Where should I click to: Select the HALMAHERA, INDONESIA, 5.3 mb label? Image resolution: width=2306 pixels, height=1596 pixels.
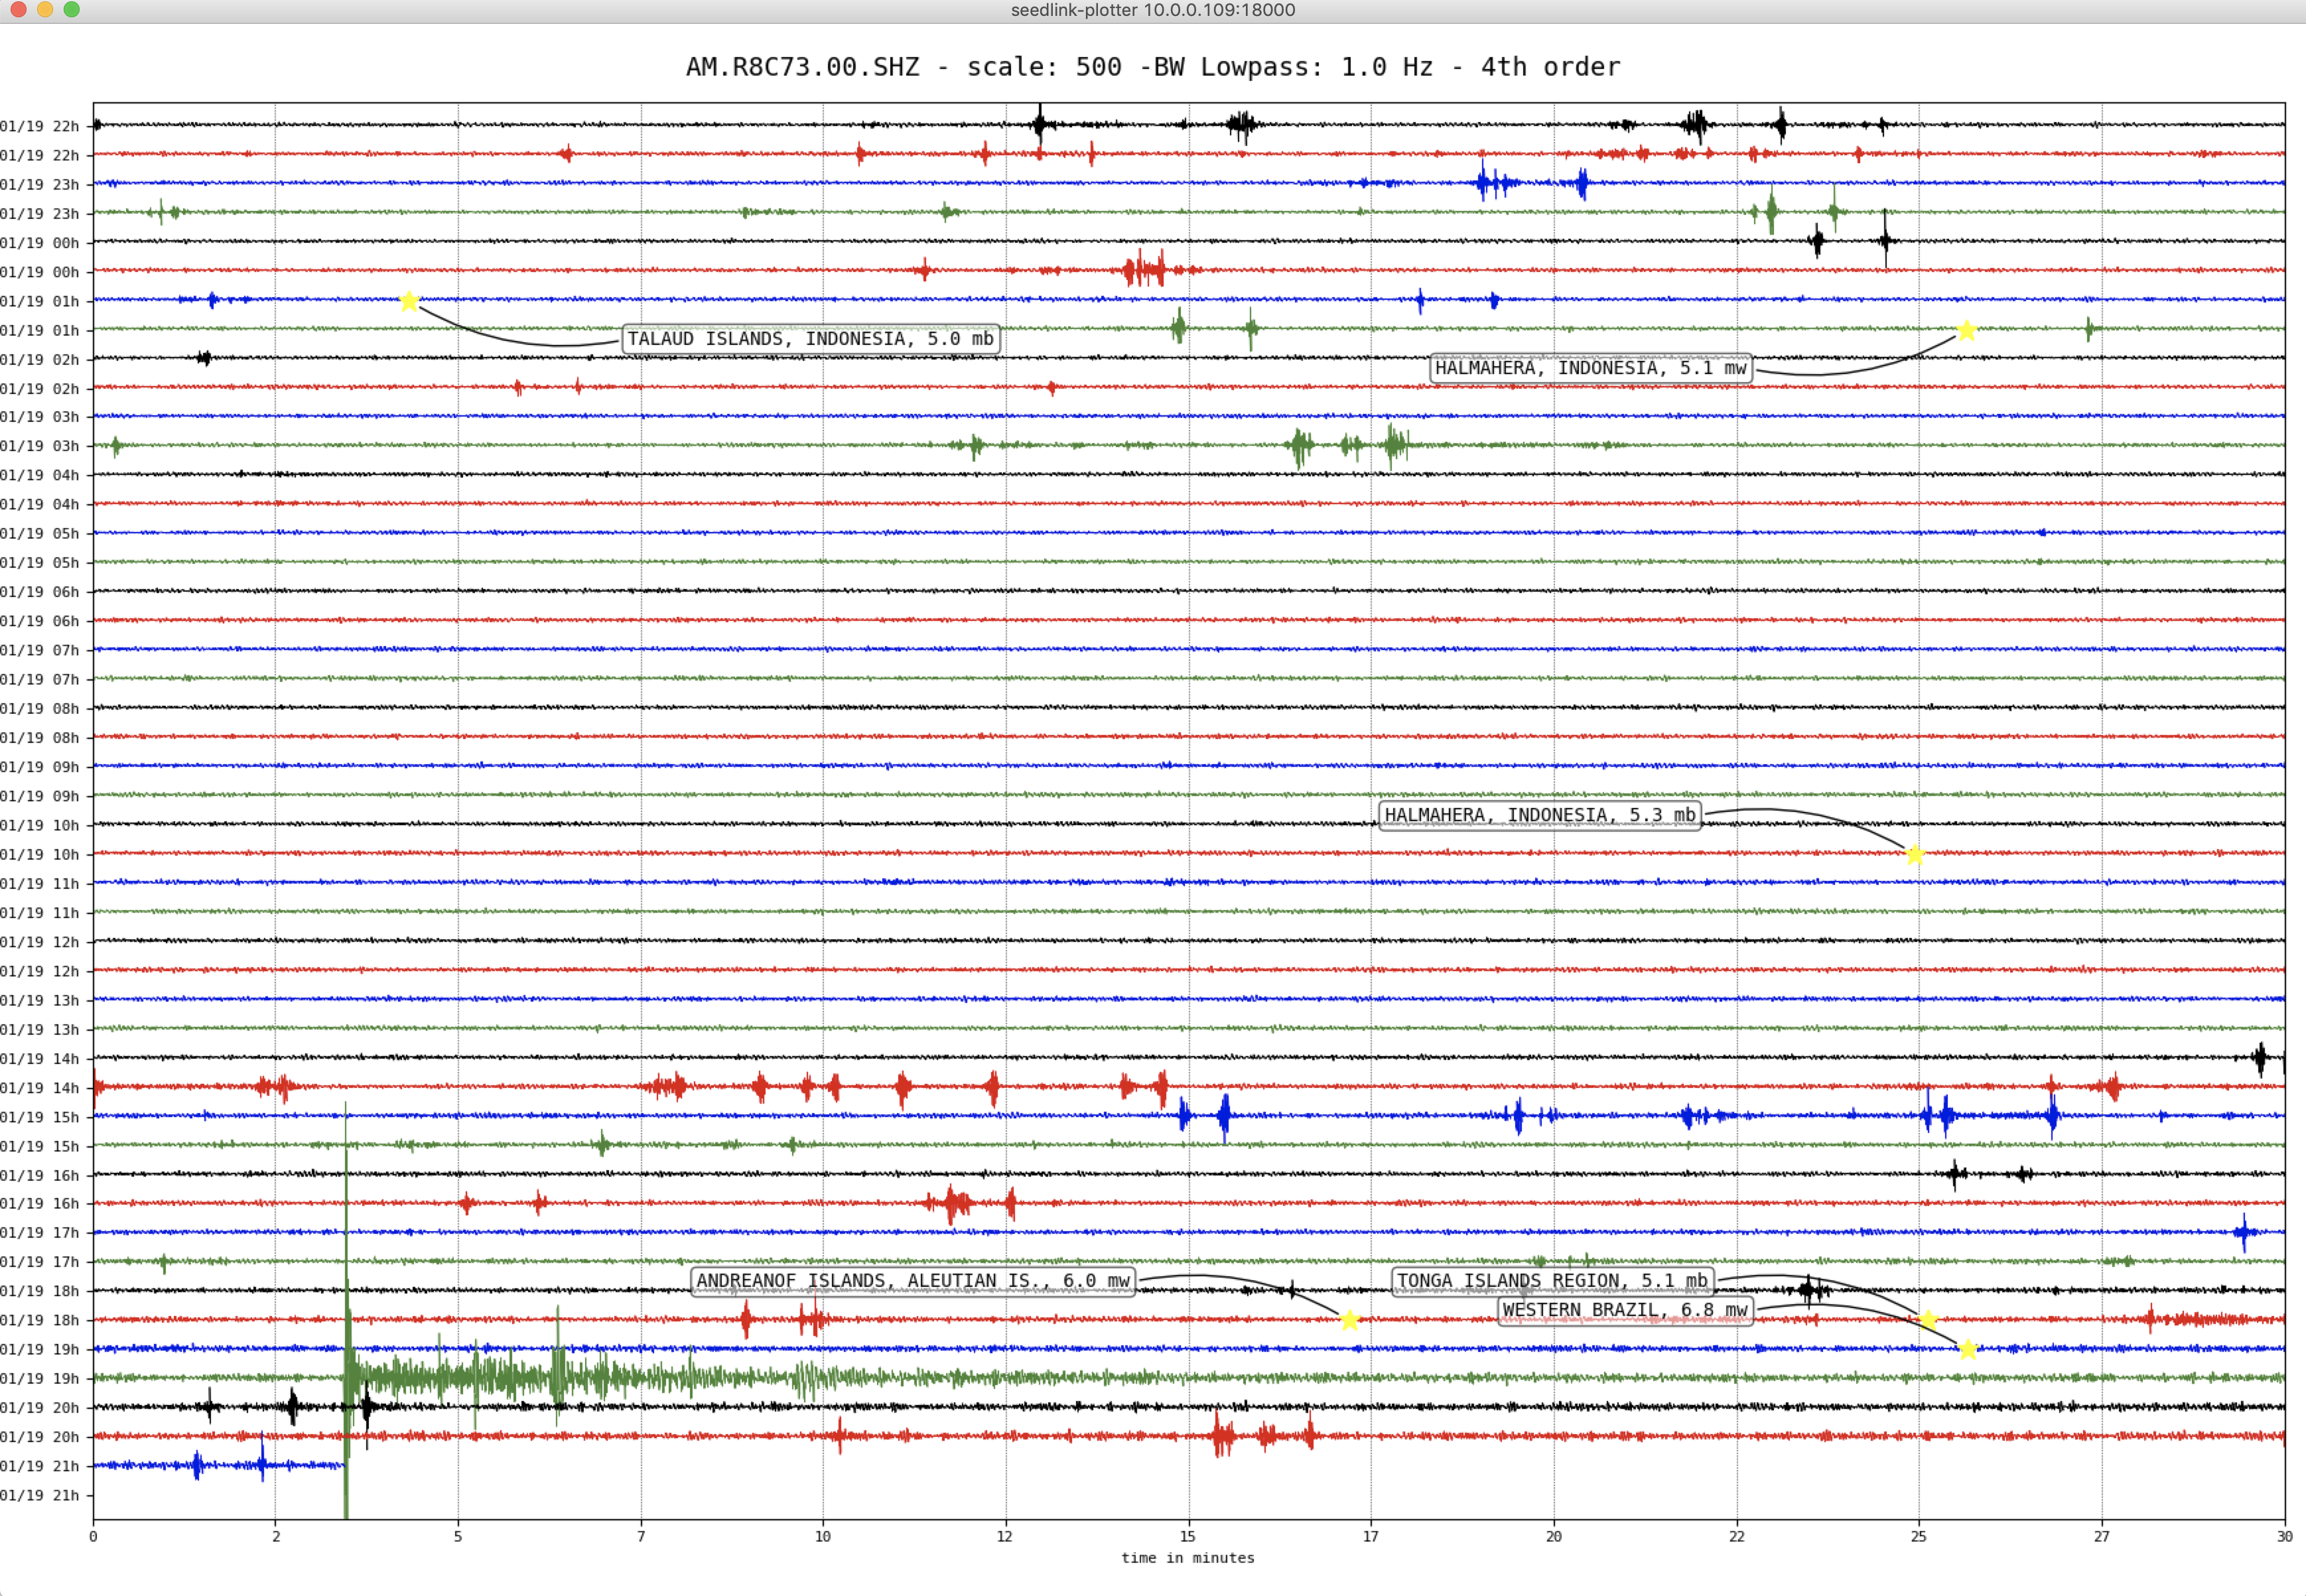point(1540,815)
